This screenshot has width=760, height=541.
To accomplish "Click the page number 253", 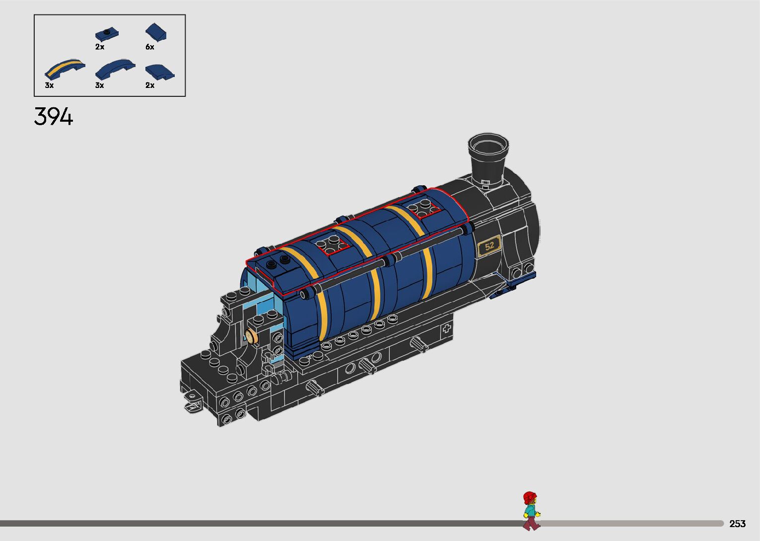I will (737, 524).
